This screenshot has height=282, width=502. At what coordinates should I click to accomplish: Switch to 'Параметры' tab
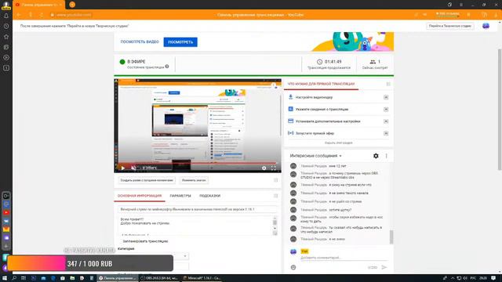click(180, 196)
